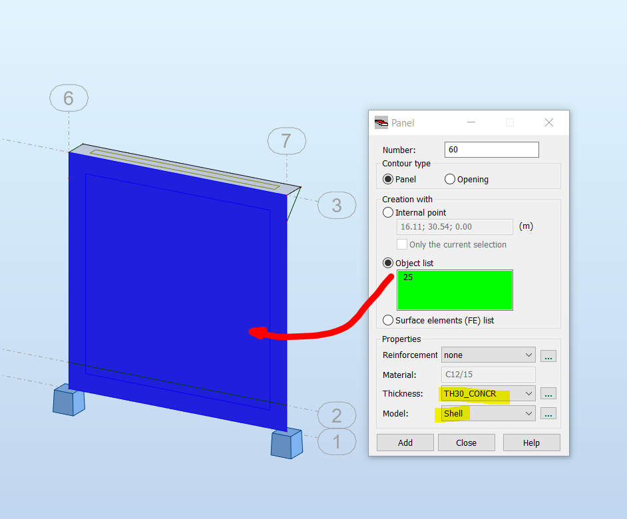
Task: Open the Reinforcement browse ellipsis button
Action: click(548, 356)
